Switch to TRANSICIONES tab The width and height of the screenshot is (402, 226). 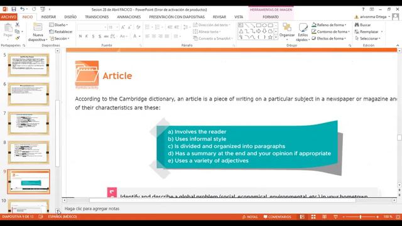(x=97, y=17)
